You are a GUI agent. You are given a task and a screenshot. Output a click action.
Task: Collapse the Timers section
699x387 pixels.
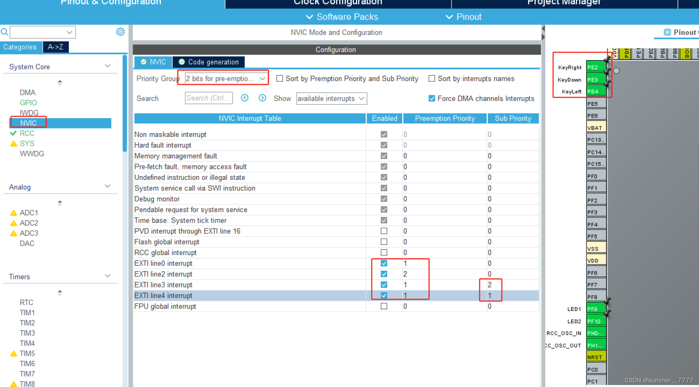108,276
